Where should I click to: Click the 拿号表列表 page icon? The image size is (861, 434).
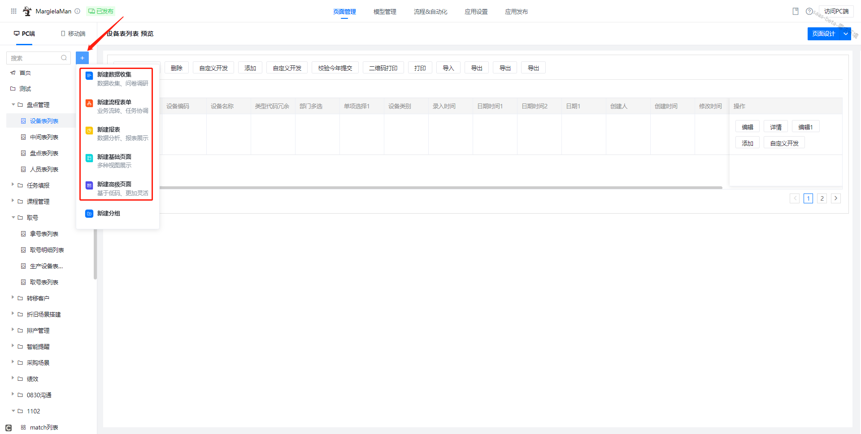point(23,234)
